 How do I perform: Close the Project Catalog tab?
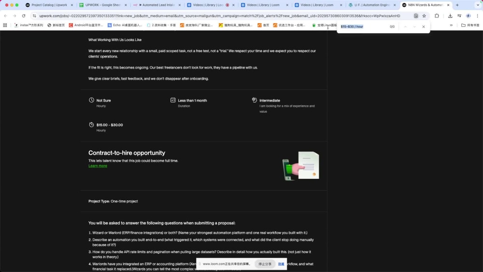[72, 5]
